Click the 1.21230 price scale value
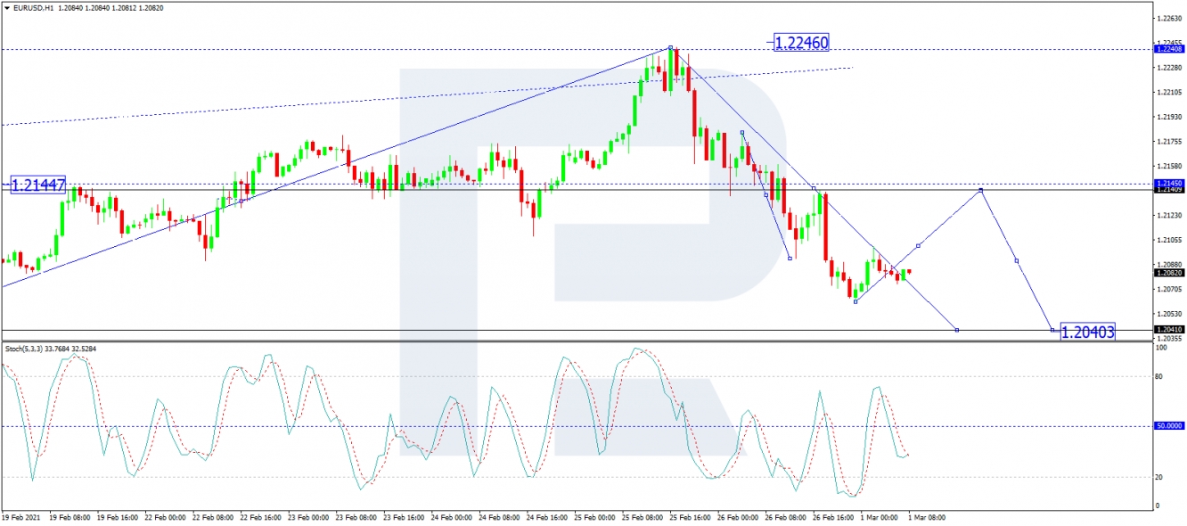Viewport: 1187px width, 526px height. pyautogui.click(x=1168, y=216)
